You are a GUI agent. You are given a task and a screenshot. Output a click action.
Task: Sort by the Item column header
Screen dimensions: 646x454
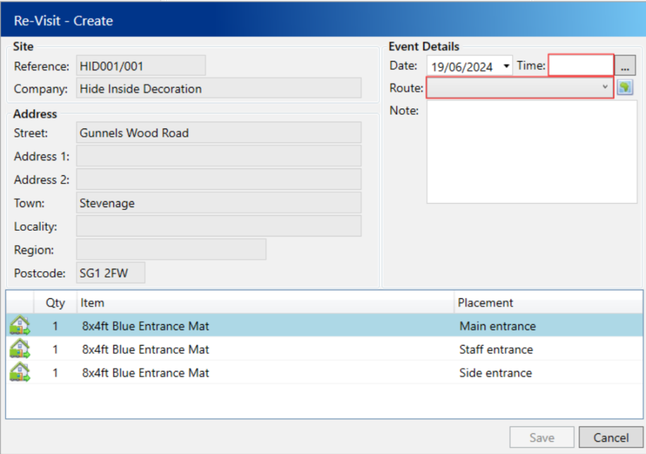tap(265, 303)
